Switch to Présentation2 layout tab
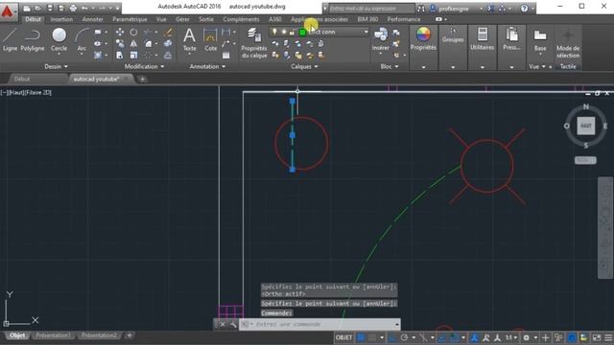 point(99,335)
